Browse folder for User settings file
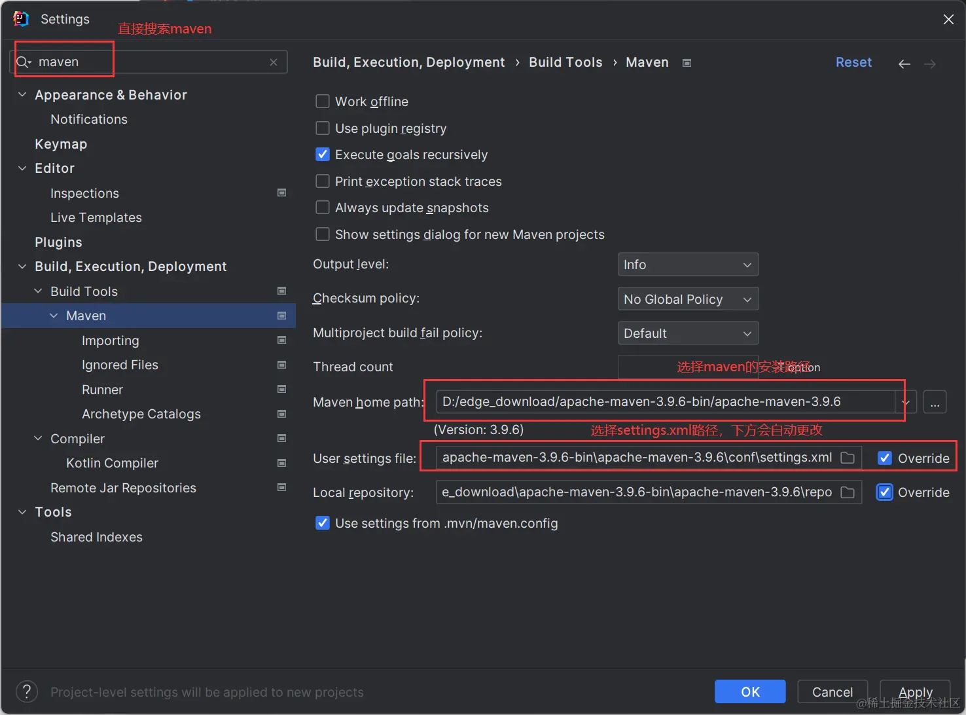 click(x=848, y=458)
